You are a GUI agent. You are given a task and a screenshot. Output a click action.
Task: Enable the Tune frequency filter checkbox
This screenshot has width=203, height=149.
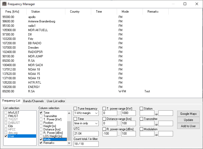(x=75, y=109)
